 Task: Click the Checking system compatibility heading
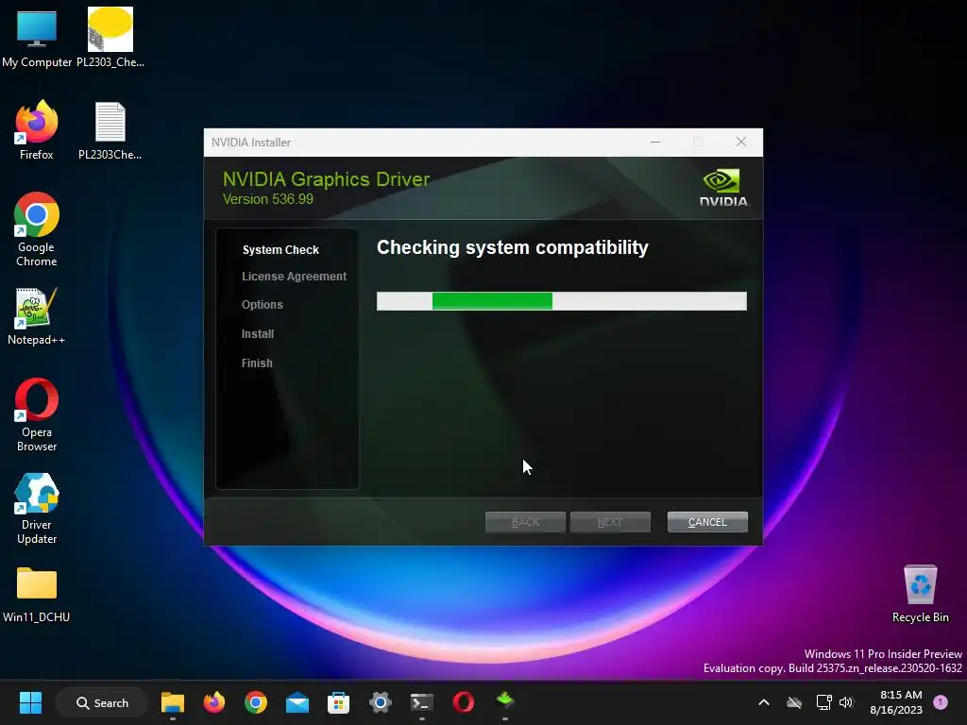513,248
